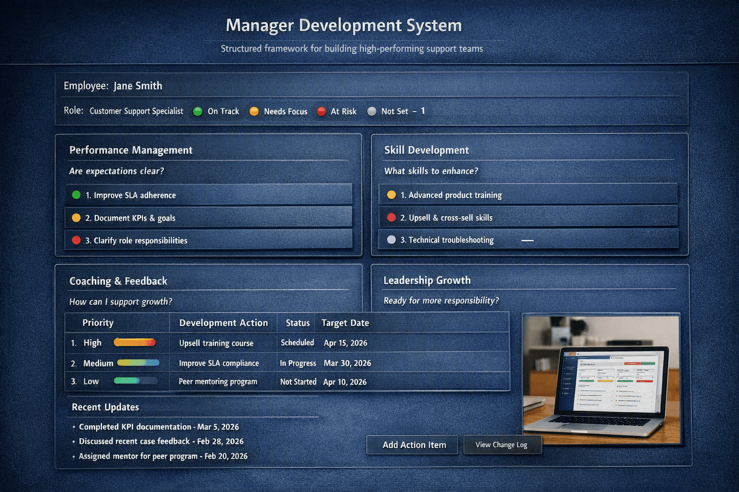This screenshot has width=739, height=492.
Task: Click the Development Action column header
Action: (223, 323)
